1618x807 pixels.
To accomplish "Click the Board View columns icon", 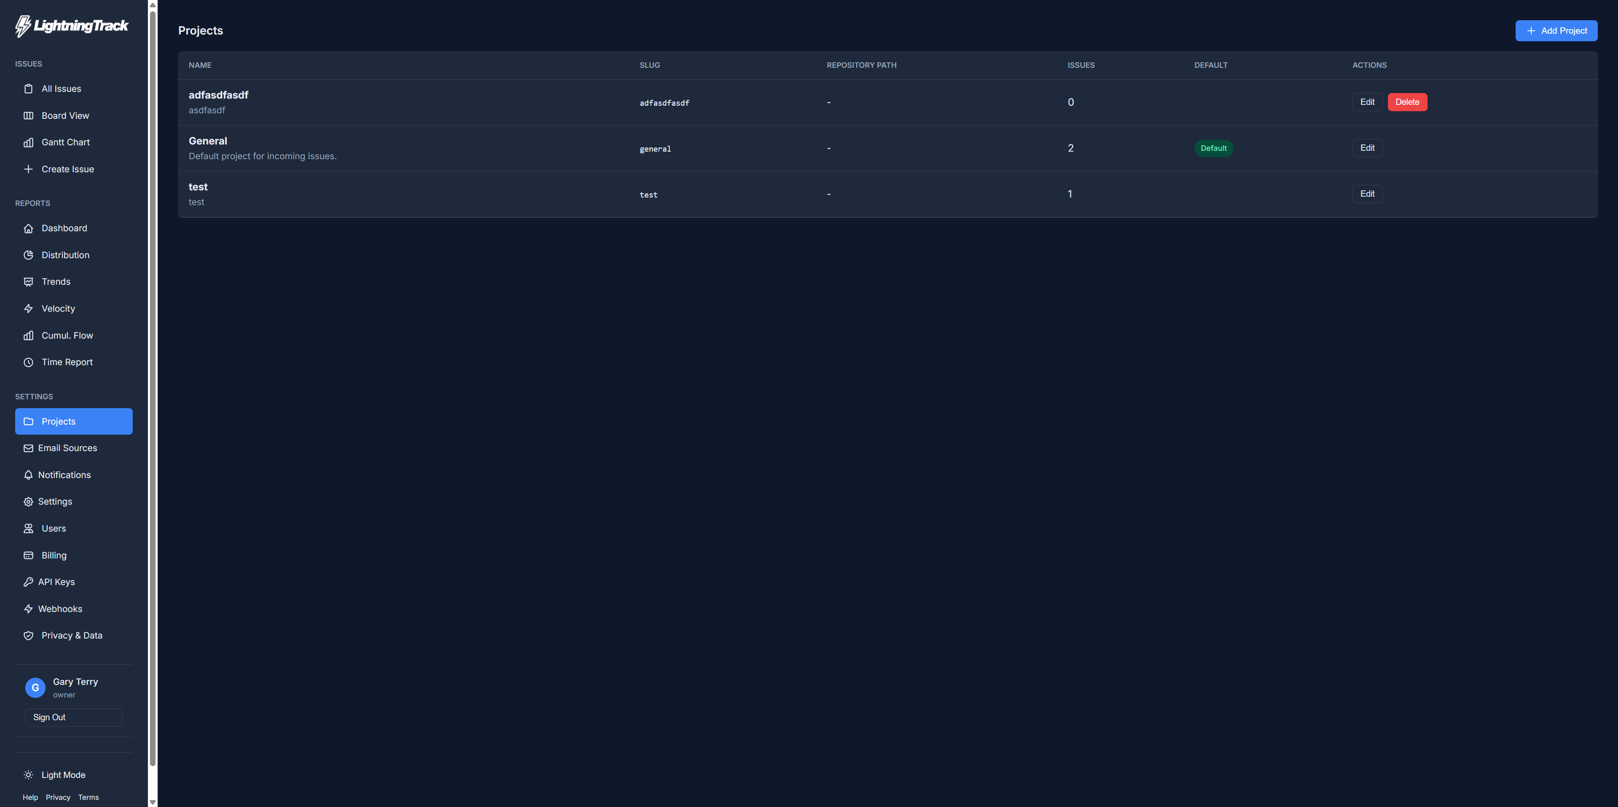I will (x=28, y=115).
